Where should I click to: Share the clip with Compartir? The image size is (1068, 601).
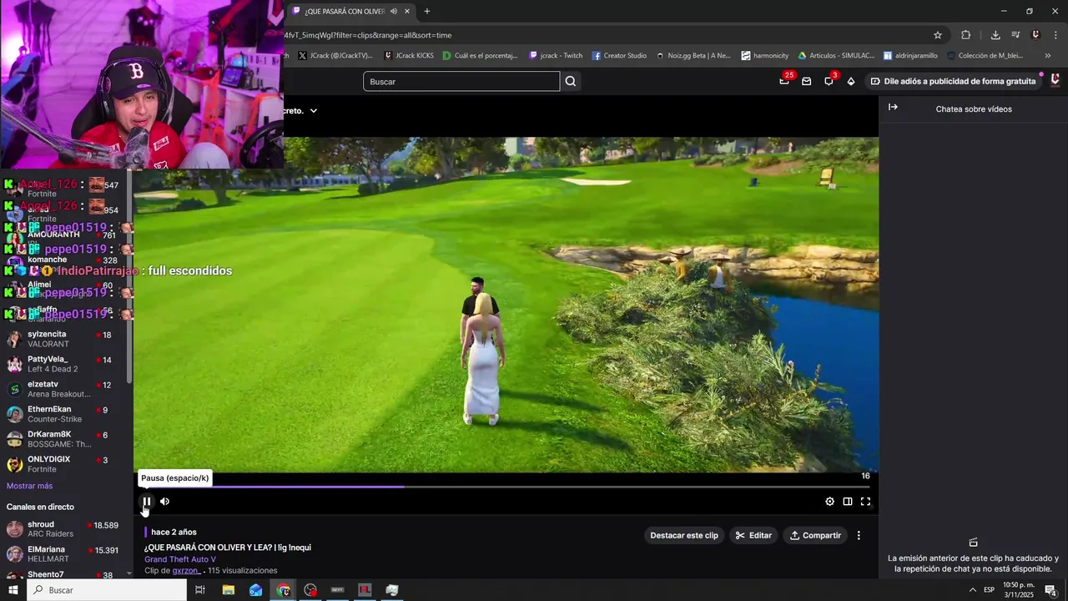pos(815,536)
